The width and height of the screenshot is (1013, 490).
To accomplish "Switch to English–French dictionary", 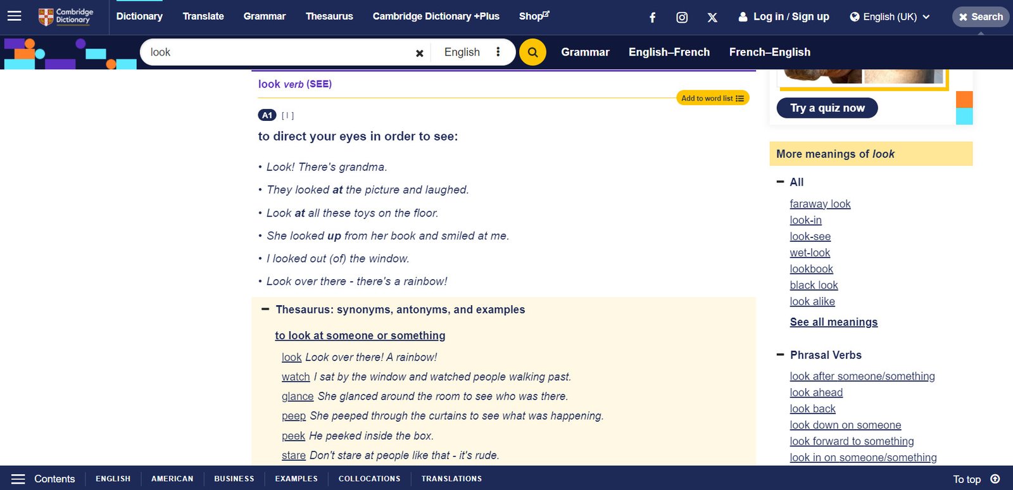I will point(669,52).
